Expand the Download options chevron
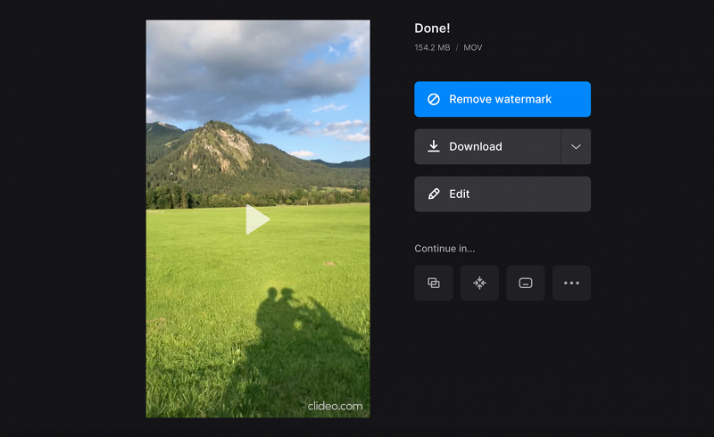This screenshot has width=714, height=437. (576, 146)
